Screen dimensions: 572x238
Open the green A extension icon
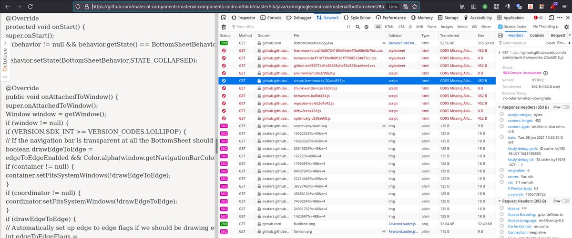click(485, 7)
